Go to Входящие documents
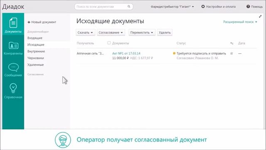The width and height of the screenshot is (266, 150). click(35, 38)
